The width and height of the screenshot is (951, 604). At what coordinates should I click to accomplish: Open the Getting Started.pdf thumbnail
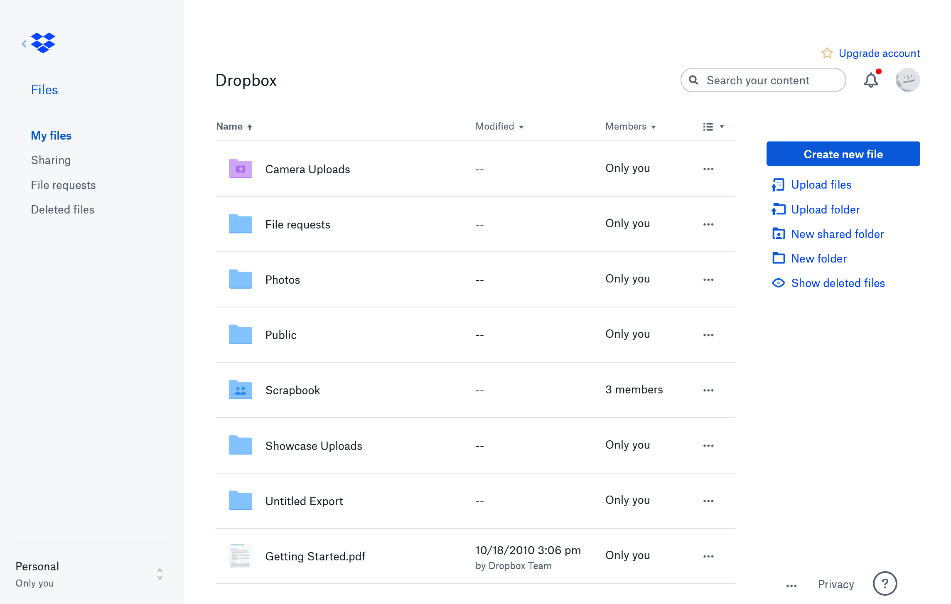[241, 556]
